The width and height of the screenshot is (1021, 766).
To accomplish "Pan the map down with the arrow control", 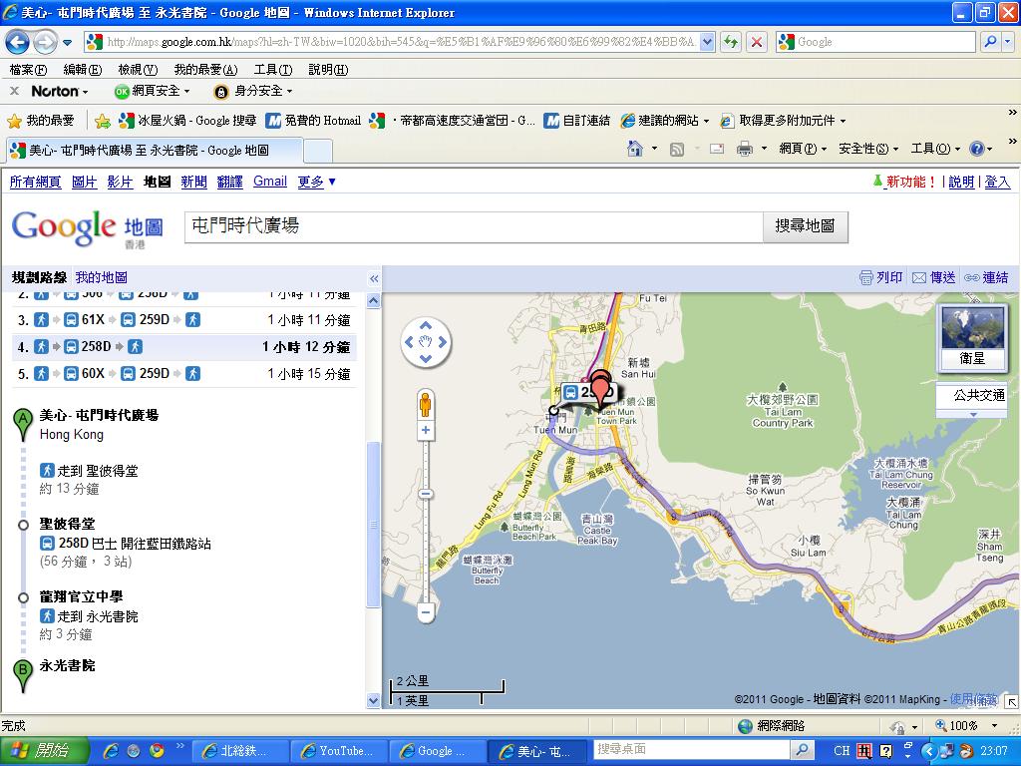I will (425, 358).
